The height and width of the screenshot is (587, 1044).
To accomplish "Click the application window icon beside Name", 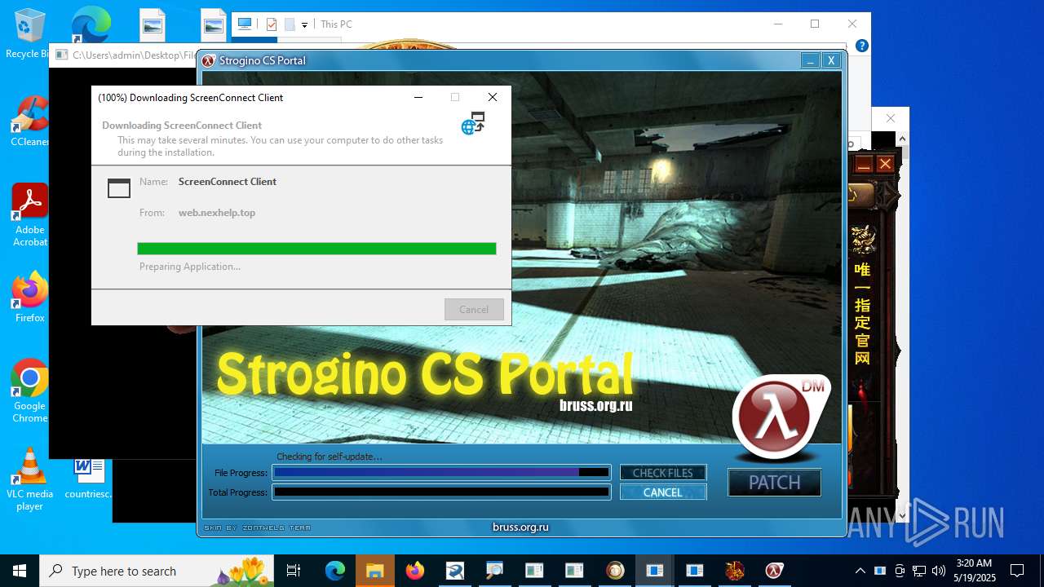I will (119, 188).
